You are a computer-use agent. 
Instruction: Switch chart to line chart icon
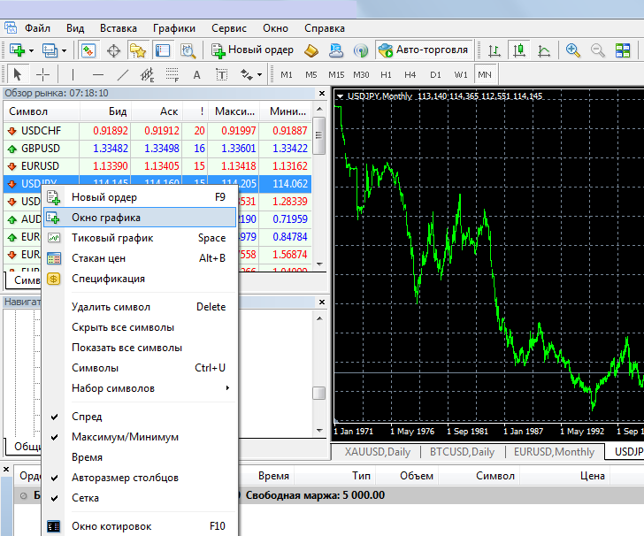tap(542, 50)
